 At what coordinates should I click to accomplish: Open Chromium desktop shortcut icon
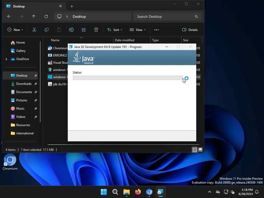10,162
